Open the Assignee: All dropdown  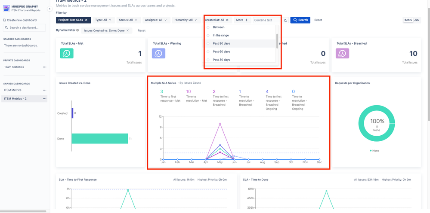point(156,20)
